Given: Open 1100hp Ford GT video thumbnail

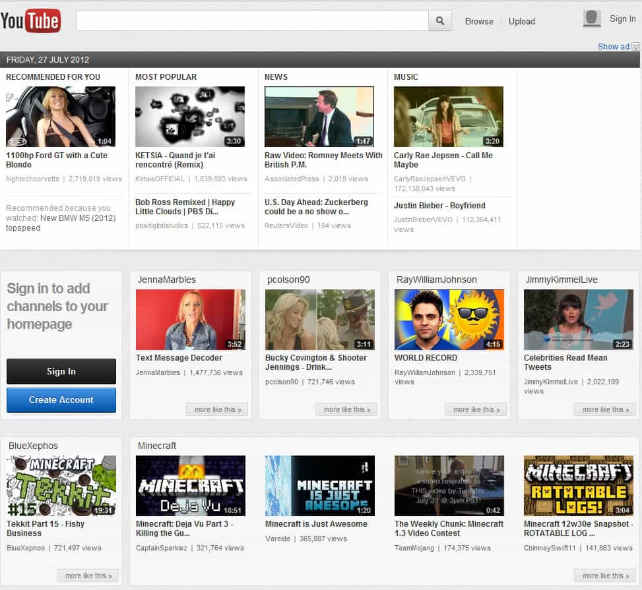Looking at the screenshot, I should pyautogui.click(x=61, y=117).
